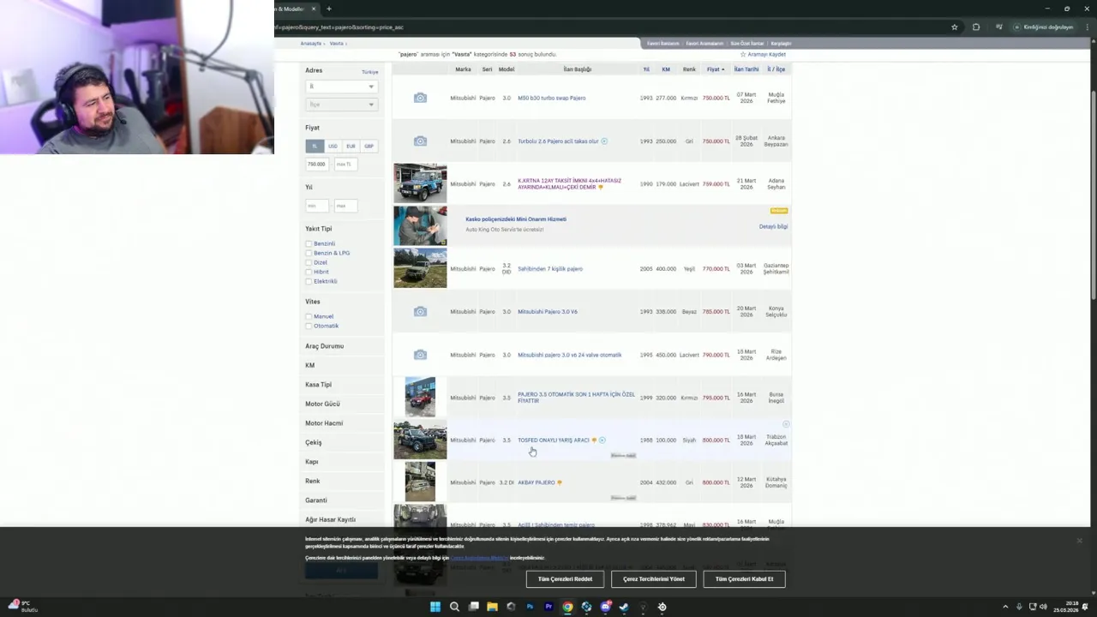Check the Hibrit fuel type
Image resolution: width=1097 pixels, height=617 pixels.
click(309, 272)
